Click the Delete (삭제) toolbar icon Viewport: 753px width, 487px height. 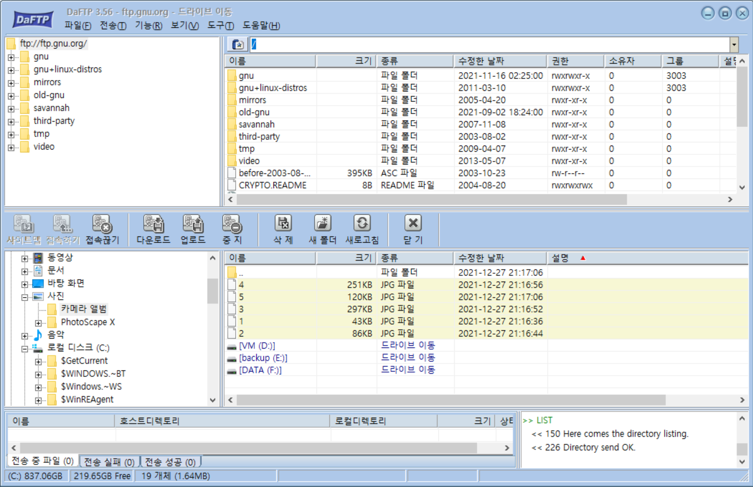point(283,223)
